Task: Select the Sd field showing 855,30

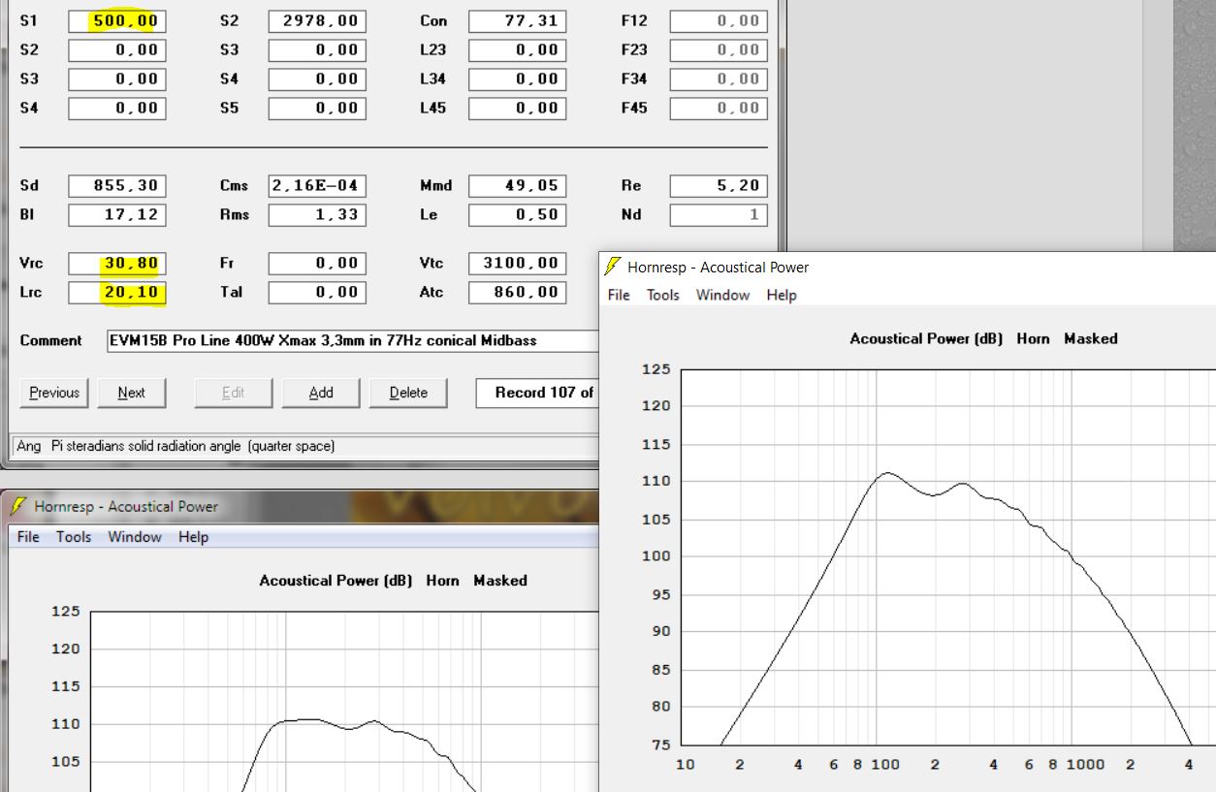Action: [x=117, y=186]
